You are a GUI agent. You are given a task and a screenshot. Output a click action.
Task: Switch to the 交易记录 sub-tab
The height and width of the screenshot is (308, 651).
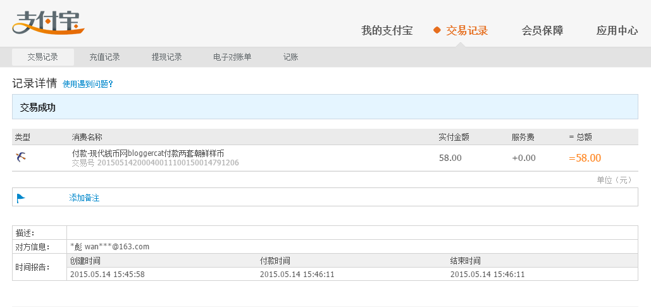coord(43,57)
